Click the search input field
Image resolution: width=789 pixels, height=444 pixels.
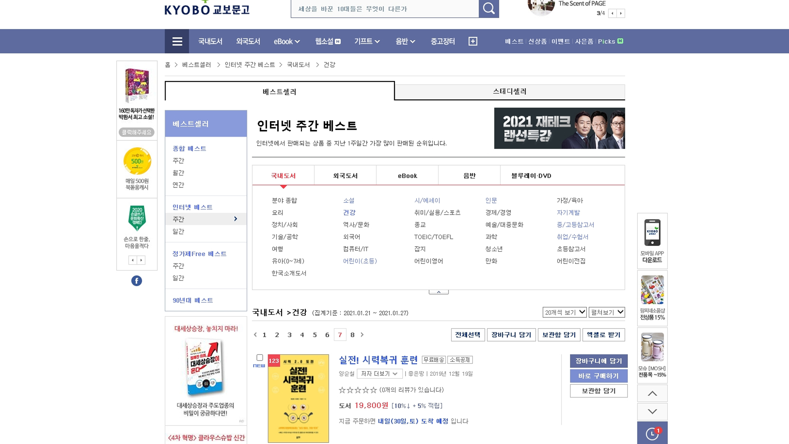(x=384, y=9)
